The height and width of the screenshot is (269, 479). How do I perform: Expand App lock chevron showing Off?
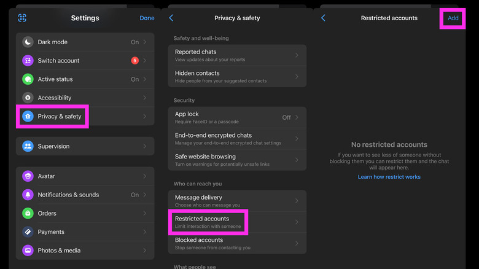pyautogui.click(x=297, y=117)
